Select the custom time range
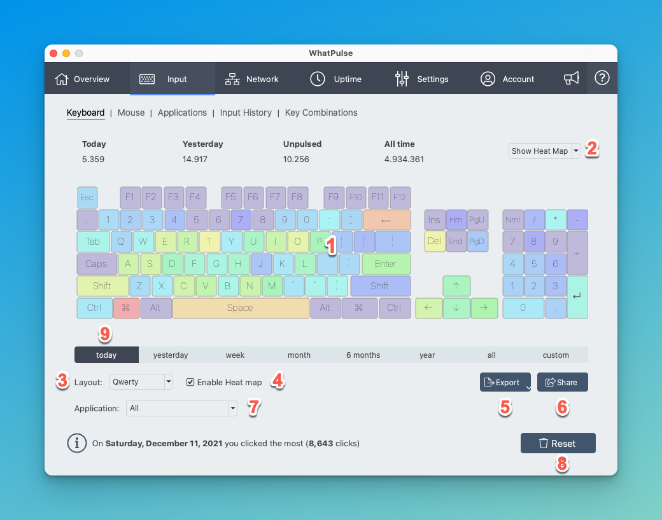The height and width of the screenshot is (520, 662). pyautogui.click(x=556, y=355)
